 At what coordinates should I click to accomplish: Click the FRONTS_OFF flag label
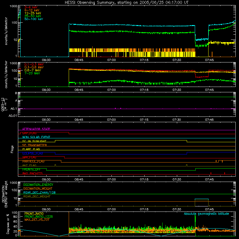click(x=31, y=169)
